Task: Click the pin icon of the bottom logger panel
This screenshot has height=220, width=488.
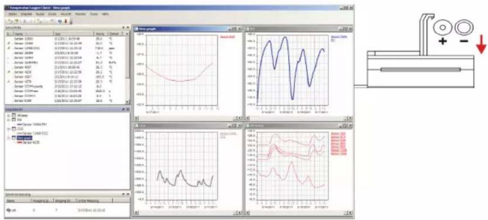Action: pos(124,194)
